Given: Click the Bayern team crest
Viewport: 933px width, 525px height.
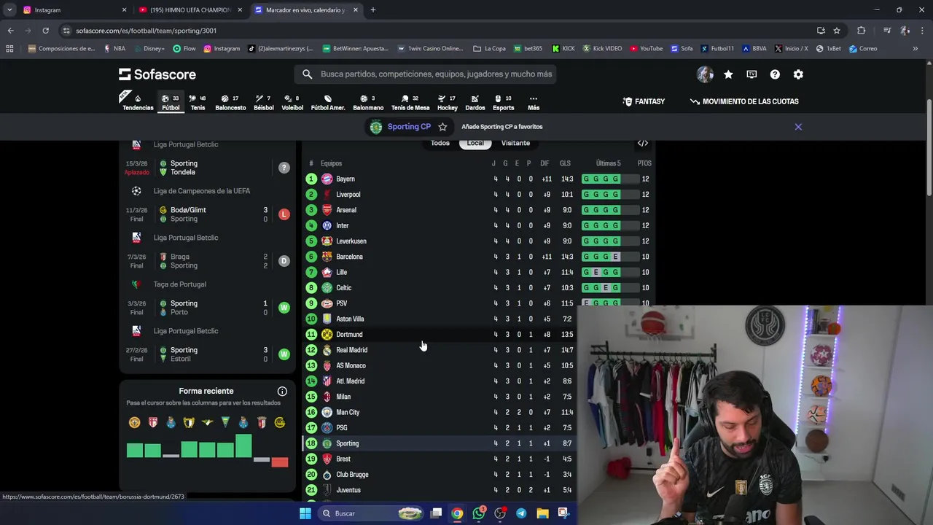Looking at the screenshot, I should [327, 179].
